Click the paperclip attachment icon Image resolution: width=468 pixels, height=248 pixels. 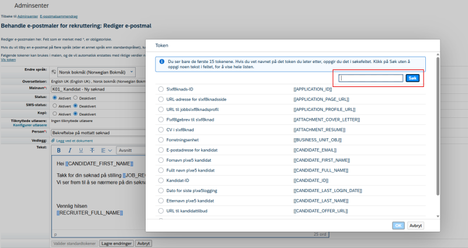pos(53,141)
